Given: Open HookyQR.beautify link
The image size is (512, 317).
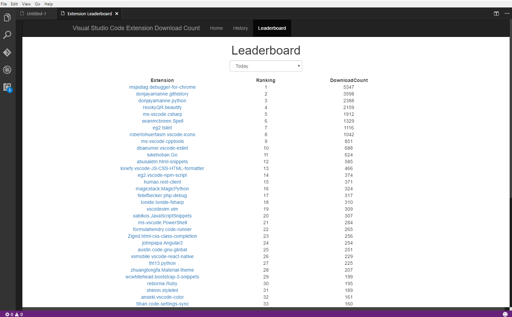Looking at the screenshot, I should click(162, 107).
